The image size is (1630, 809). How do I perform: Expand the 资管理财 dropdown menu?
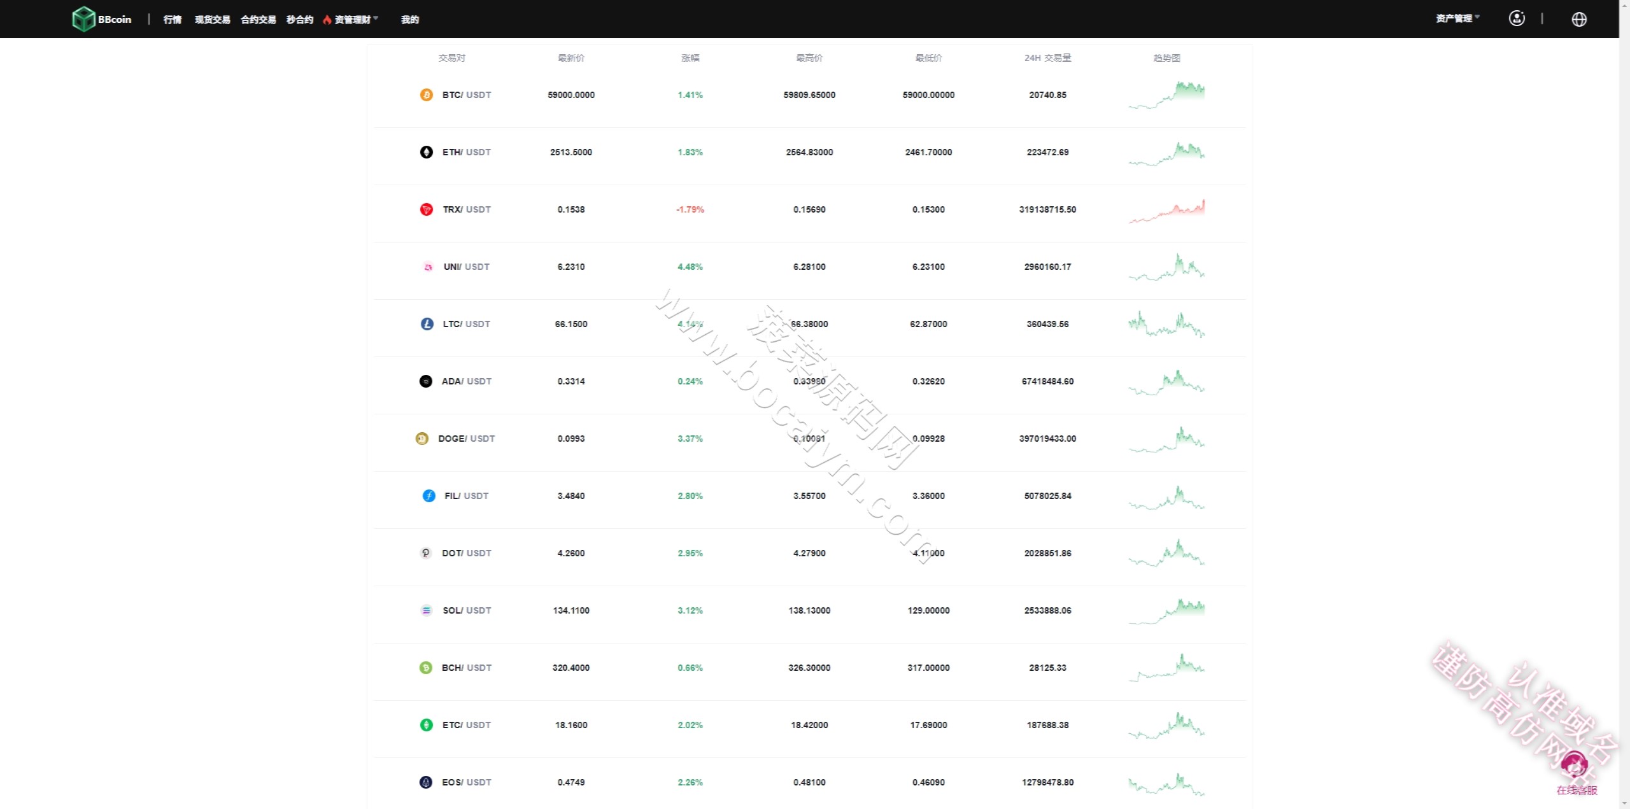[351, 20]
